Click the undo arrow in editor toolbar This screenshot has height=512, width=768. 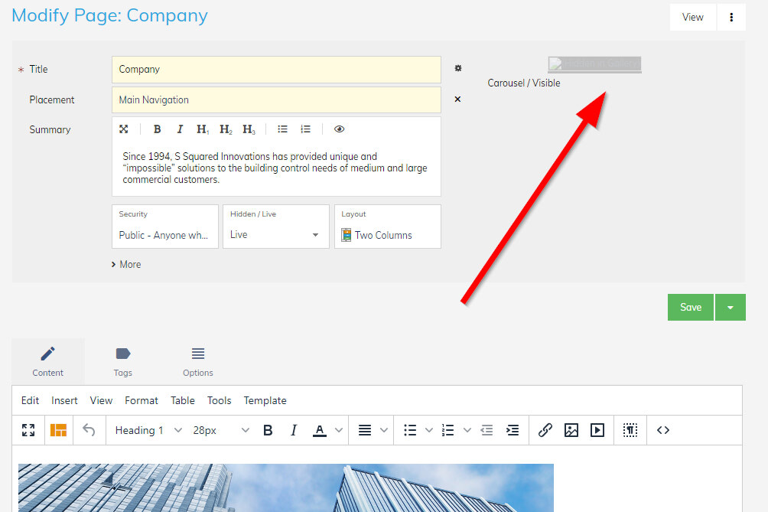coord(89,430)
